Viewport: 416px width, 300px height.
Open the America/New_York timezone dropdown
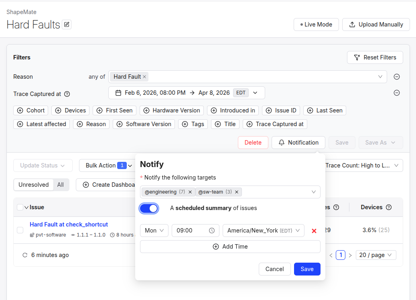263,231
